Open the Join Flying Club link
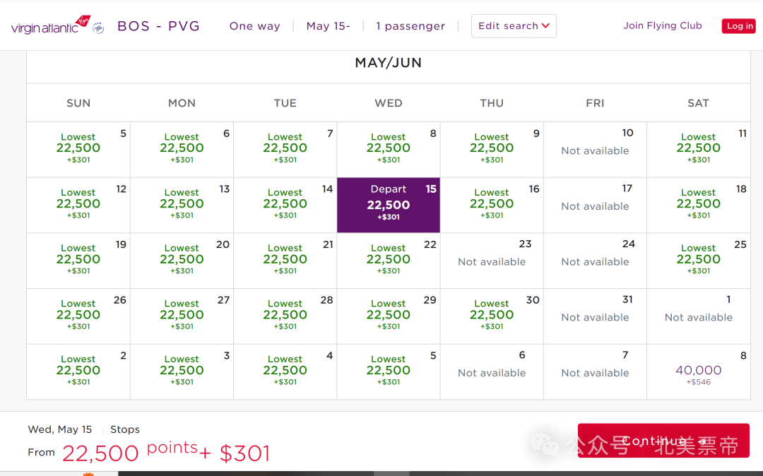The width and height of the screenshot is (763, 476). tap(662, 25)
